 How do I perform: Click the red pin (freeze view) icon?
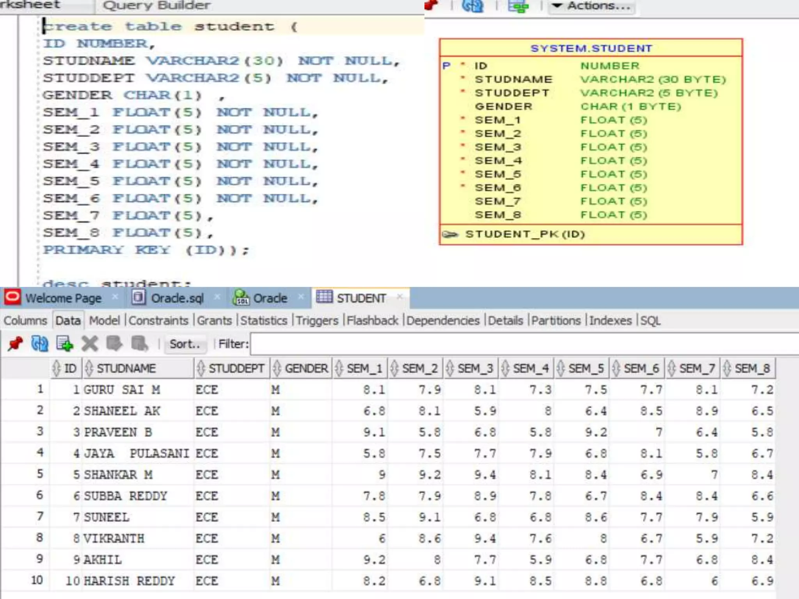pyautogui.click(x=15, y=344)
